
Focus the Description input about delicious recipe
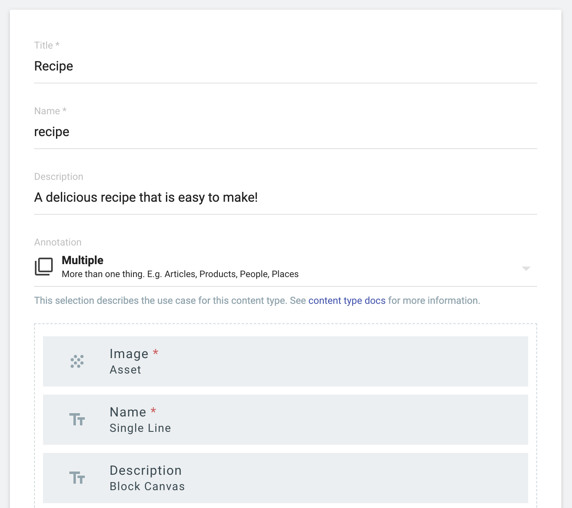pos(286,198)
